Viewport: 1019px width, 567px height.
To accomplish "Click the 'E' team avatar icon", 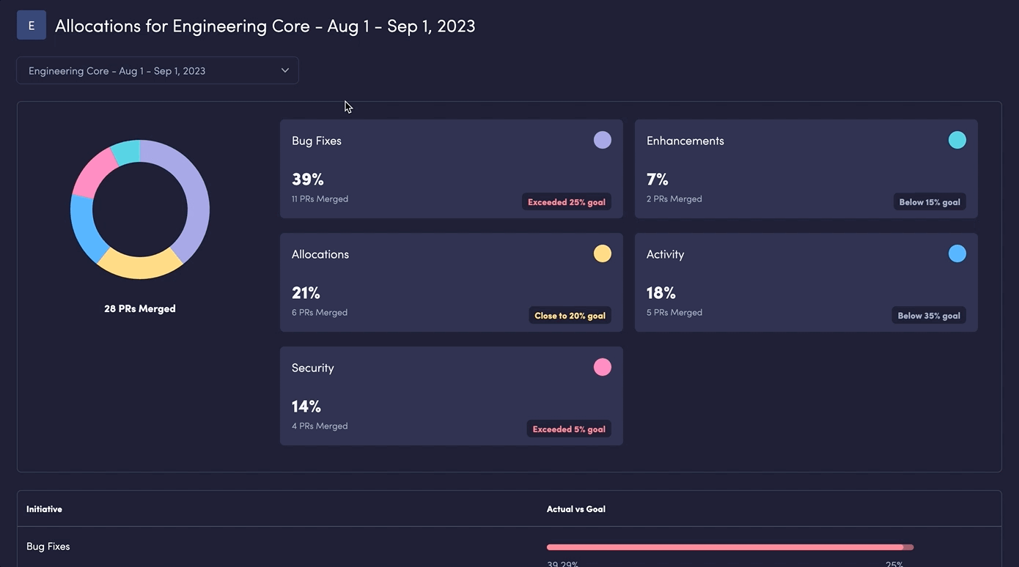I will coord(32,25).
